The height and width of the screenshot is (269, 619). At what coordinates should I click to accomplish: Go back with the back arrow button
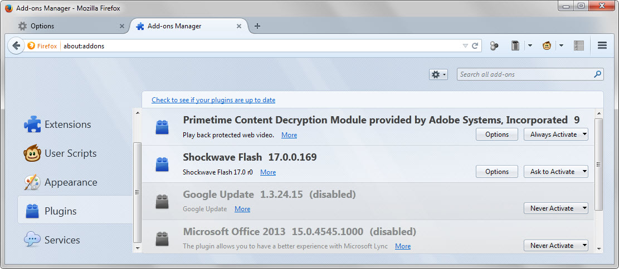coord(16,46)
